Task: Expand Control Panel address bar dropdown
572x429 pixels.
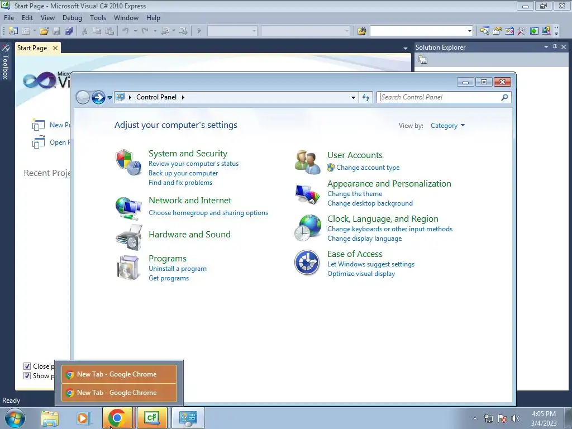Action: 353,97
